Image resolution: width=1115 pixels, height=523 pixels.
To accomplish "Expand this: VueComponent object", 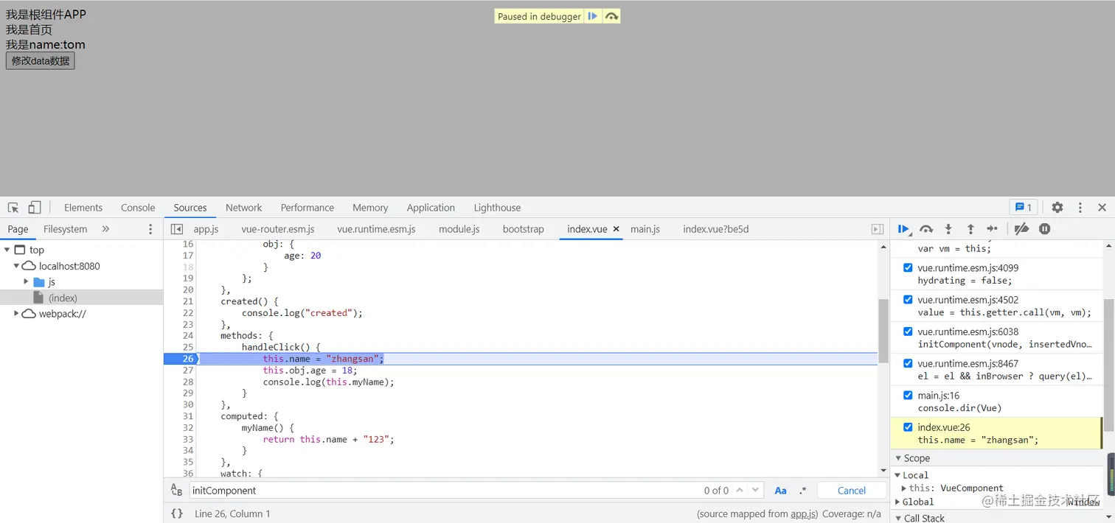I will [x=904, y=488].
